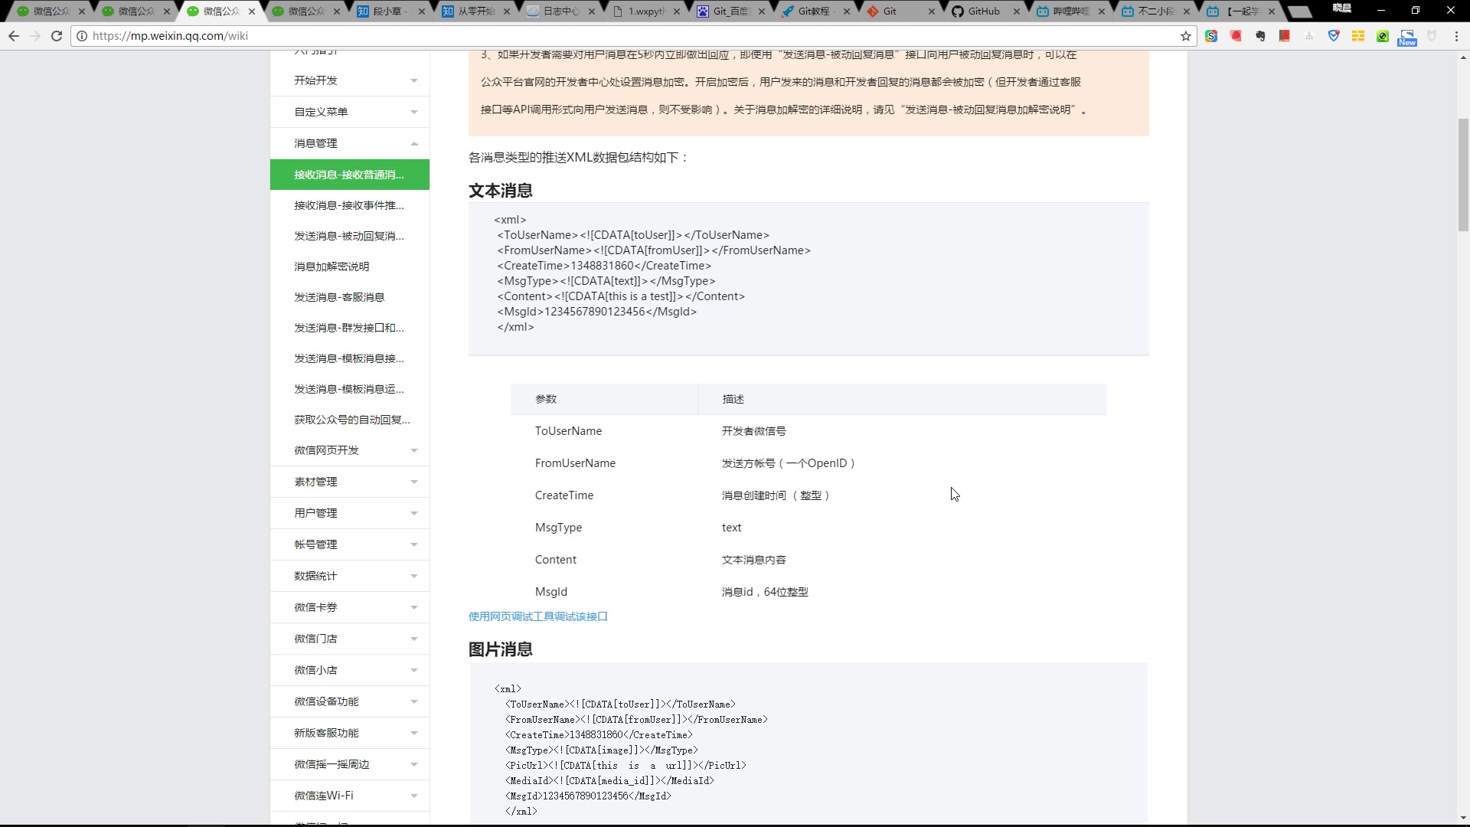Open the gray McAfee shield extension
This screenshot has width=1470, height=827.
pyautogui.click(x=1432, y=36)
